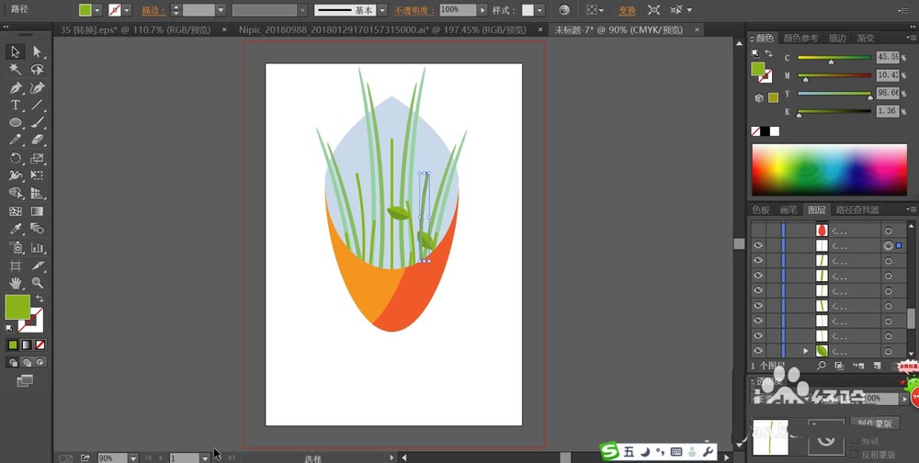
Task: Select the Mesh tool
Action: [16, 211]
